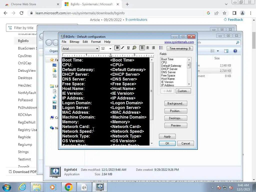Image resolution: width=256 pixels, height=192 pixels.
Task: Toggle Underline formatting in BGInfo toolbar
Action: click(x=128, y=48)
